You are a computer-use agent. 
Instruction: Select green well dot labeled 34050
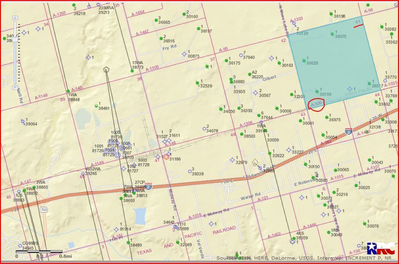pyautogui.click(x=221, y=109)
